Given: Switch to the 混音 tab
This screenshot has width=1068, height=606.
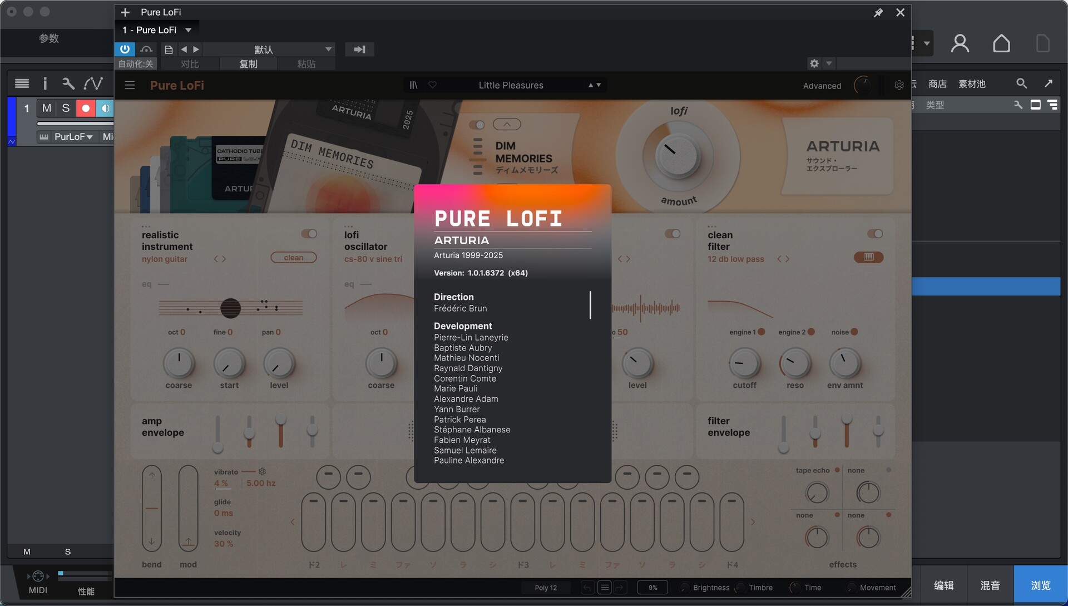Looking at the screenshot, I should tap(990, 585).
